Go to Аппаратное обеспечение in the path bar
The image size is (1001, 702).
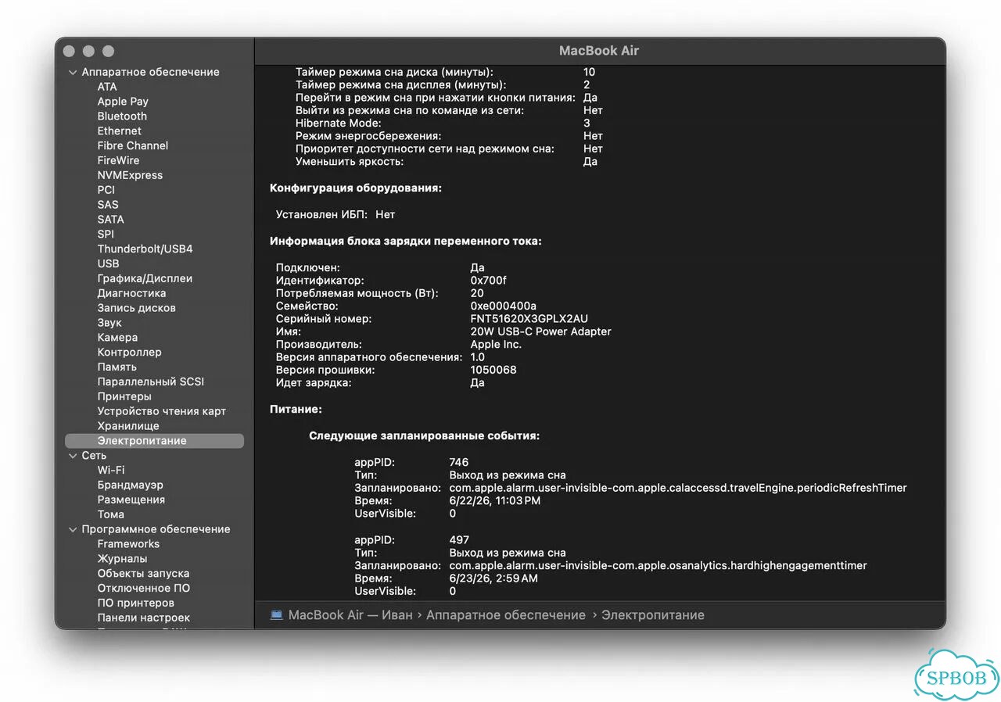[506, 615]
